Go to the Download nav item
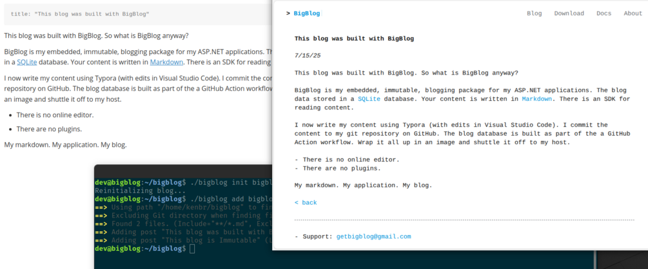This screenshot has height=269, width=648. click(x=569, y=14)
